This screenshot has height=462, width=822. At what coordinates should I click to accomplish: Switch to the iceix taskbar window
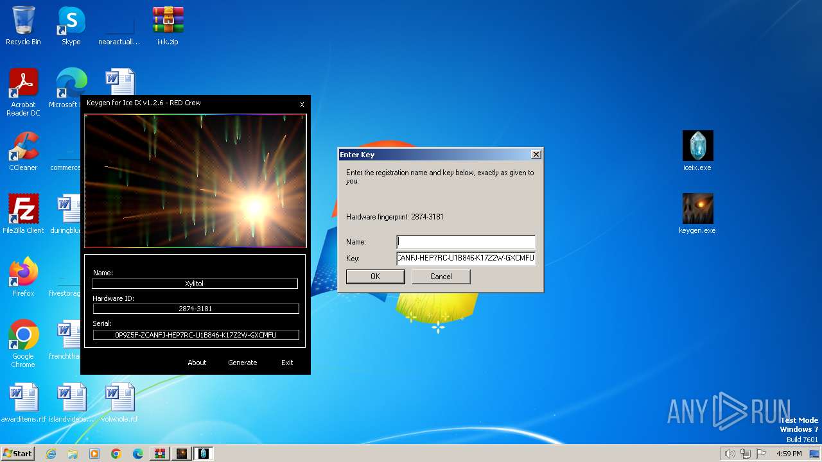pyautogui.click(x=204, y=454)
